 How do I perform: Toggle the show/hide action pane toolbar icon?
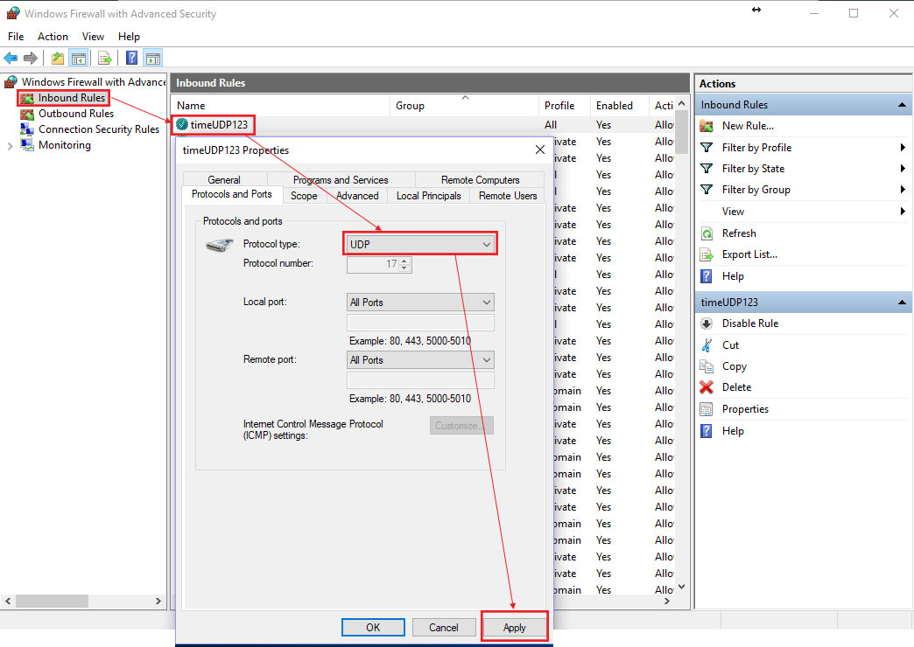click(152, 58)
